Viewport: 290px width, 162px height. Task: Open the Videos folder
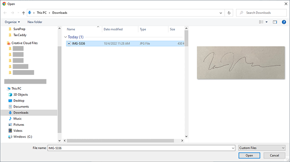pyautogui.click(x=18, y=131)
